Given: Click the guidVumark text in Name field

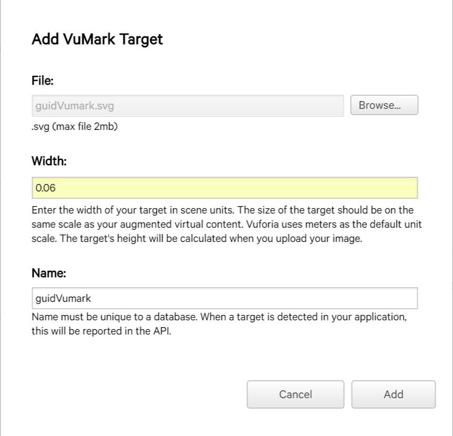Looking at the screenshot, I should click(x=63, y=298).
